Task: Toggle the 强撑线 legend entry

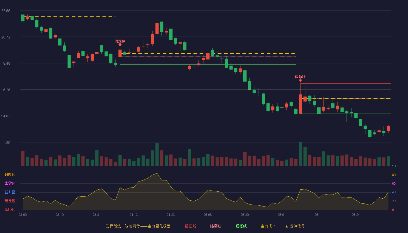Action: (239, 226)
